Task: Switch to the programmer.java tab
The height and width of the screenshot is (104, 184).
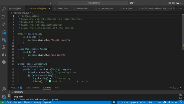Action: 105,8
